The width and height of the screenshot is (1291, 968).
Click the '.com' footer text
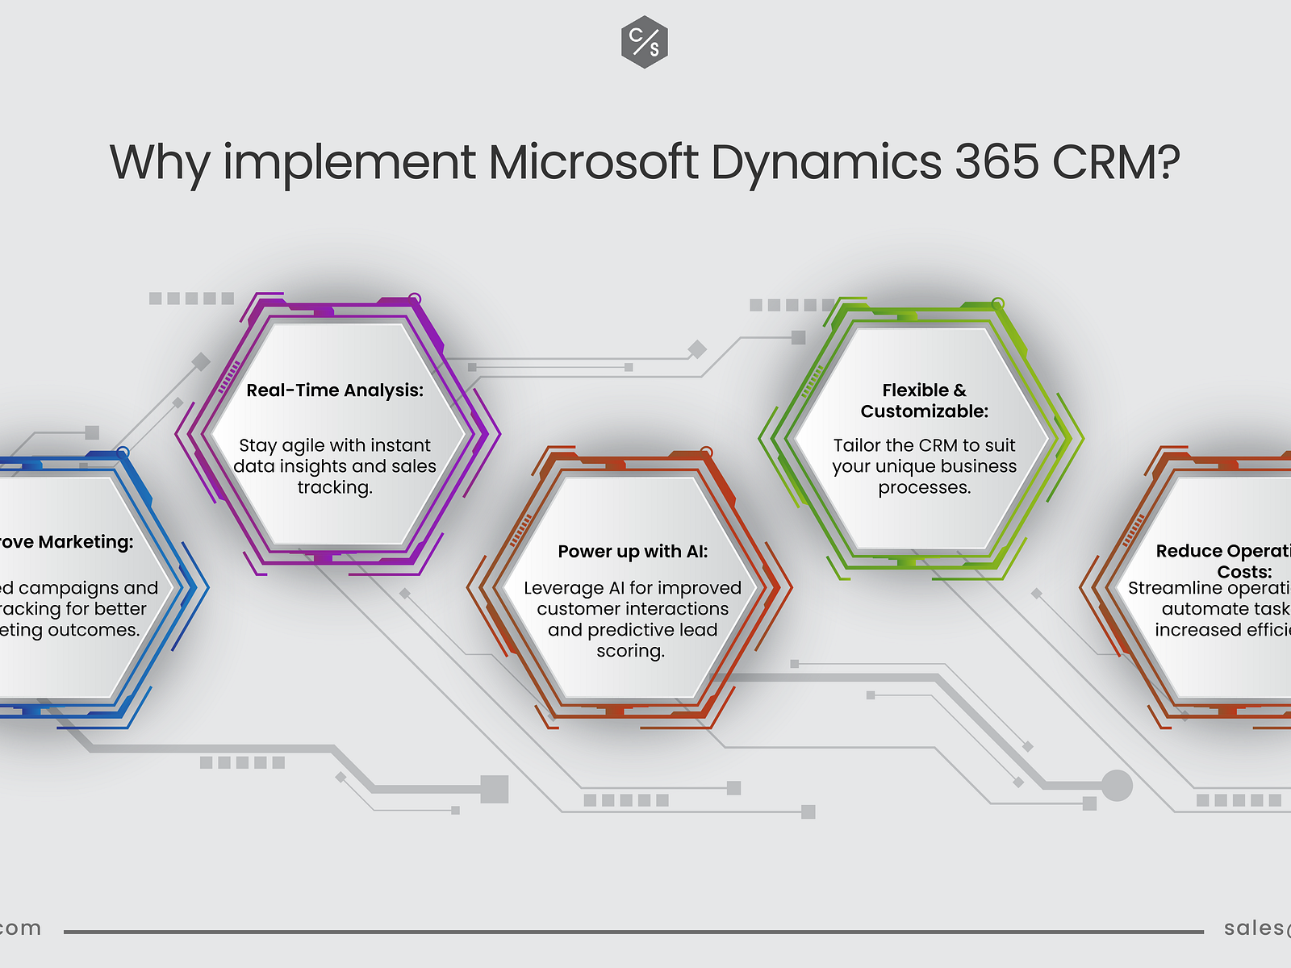[20, 928]
